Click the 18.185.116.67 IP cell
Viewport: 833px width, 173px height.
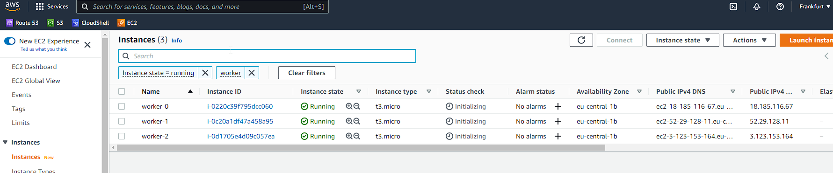pos(771,106)
